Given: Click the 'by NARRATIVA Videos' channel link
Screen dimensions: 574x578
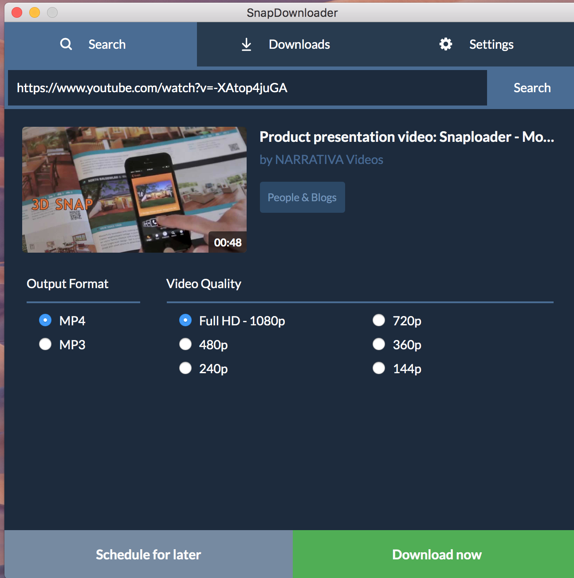Looking at the screenshot, I should click(x=322, y=160).
